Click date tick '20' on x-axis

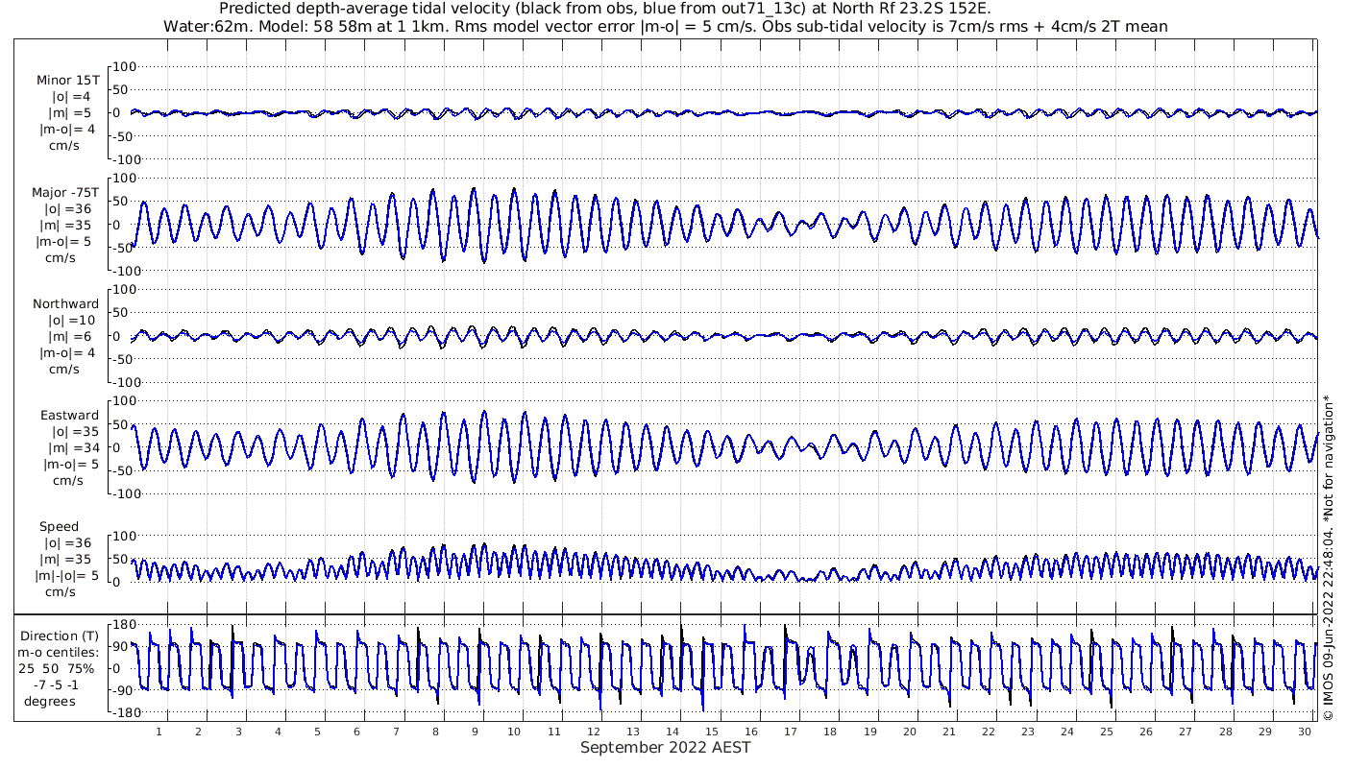[x=909, y=732]
